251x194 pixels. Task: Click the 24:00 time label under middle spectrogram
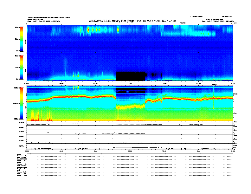pyautogui.click(x=233, y=83)
